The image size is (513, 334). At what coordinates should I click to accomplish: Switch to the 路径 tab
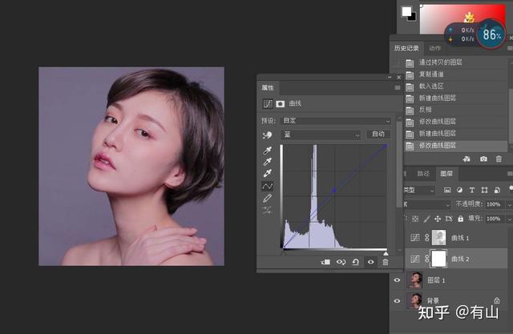(423, 174)
